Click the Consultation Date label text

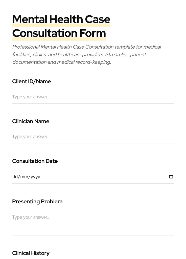pos(35,161)
